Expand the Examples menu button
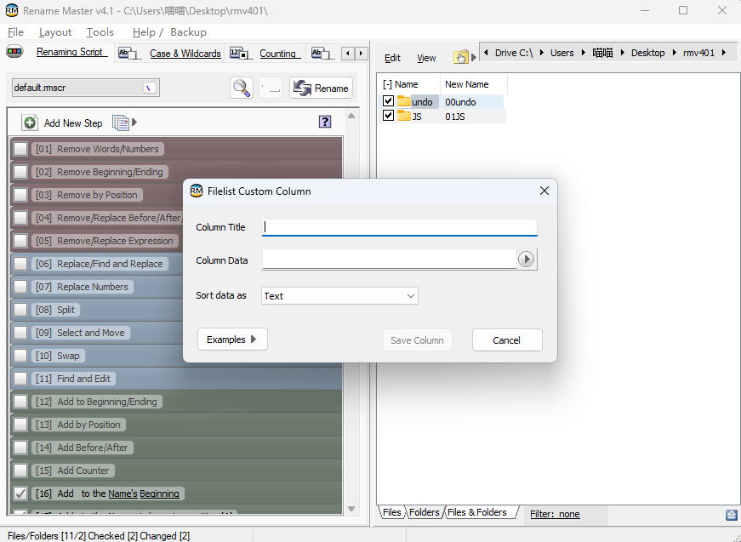Viewport: 741px width, 542px height. (x=232, y=339)
